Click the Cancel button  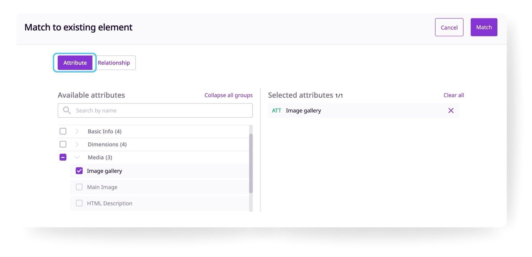pyautogui.click(x=449, y=27)
